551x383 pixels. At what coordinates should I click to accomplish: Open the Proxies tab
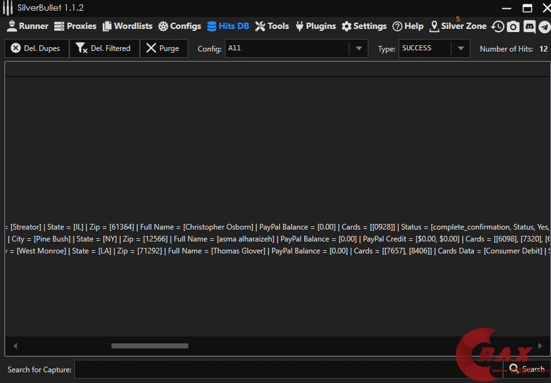[75, 26]
